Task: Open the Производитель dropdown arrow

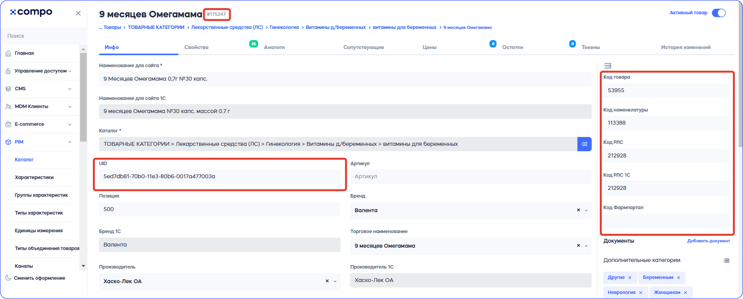Action: (335, 282)
